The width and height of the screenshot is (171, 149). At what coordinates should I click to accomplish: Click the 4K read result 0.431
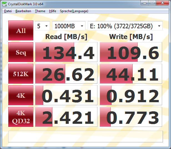click(x=66, y=95)
